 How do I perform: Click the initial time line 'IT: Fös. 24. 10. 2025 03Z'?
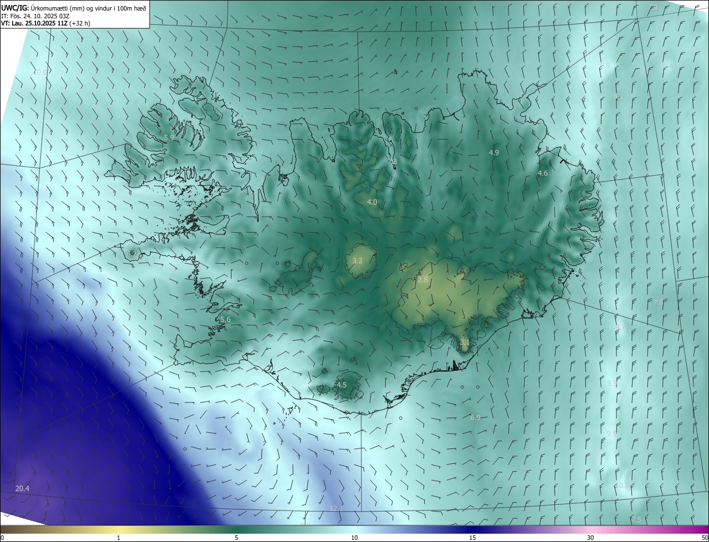[35, 16]
